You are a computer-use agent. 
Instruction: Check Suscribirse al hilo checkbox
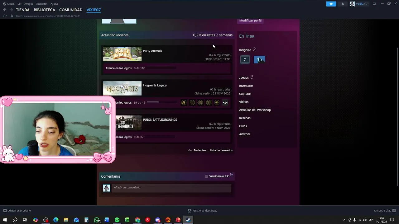[x=207, y=176]
